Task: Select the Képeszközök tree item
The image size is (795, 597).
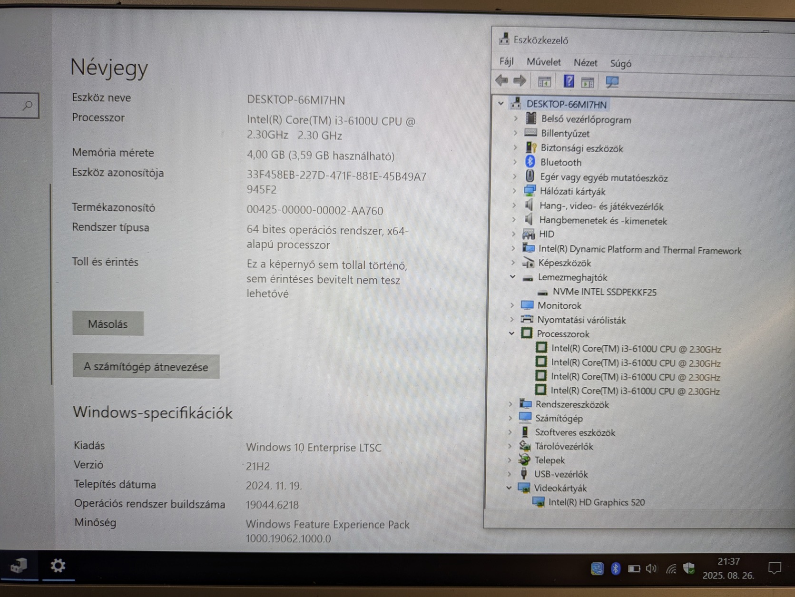Action: click(x=564, y=263)
